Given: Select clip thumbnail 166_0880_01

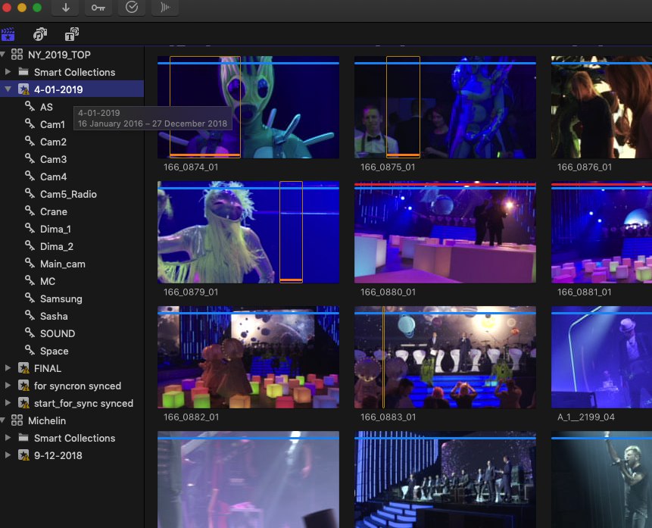Looking at the screenshot, I should 445,232.
